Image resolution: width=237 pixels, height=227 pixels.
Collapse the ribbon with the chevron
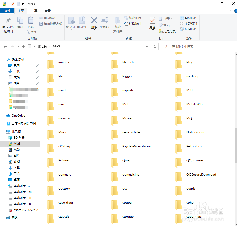click(x=231, y=11)
